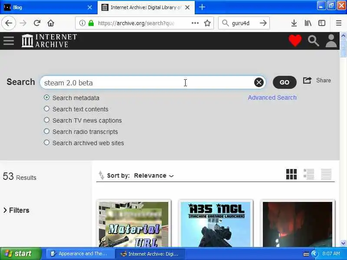Image resolution: width=347 pixels, height=260 pixels.
Task: Click the page scrollbar down arrow
Action: pos(343,243)
